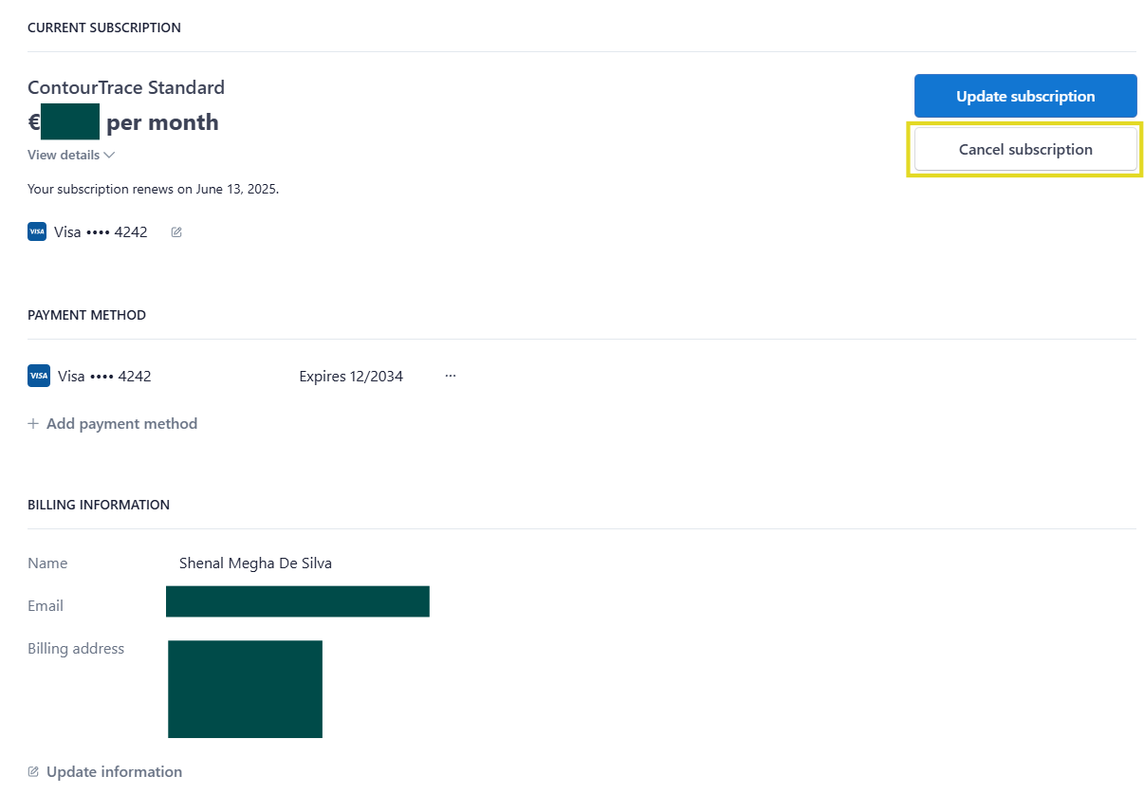The width and height of the screenshot is (1144, 794).
Task: Click the Visa logo under Current Subscription
Action: click(x=37, y=231)
